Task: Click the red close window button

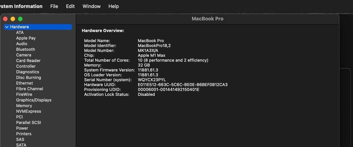Action: click(x=5, y=19)
